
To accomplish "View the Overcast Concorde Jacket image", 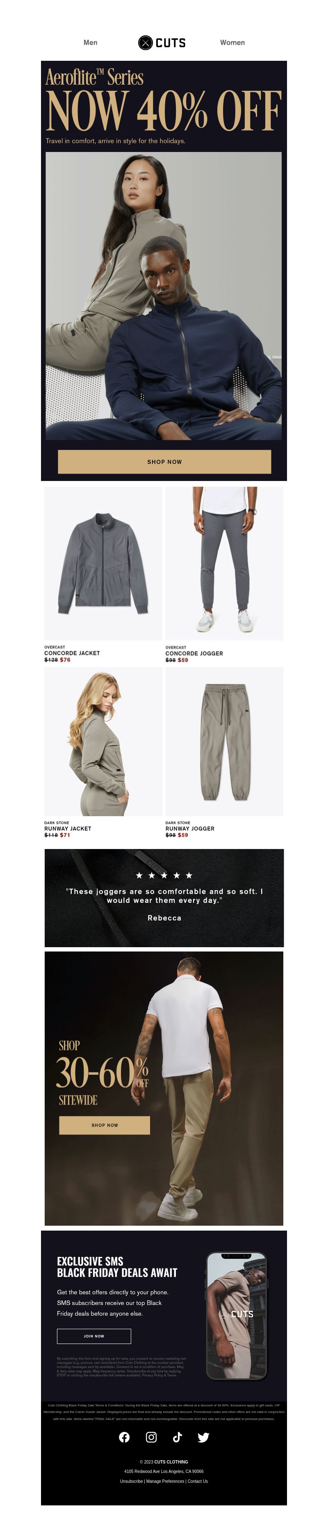I will (103, 563).
